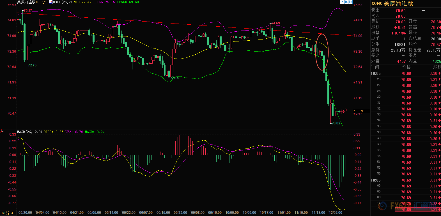
Task: Click the 总持 label
Action: point(375,50)
